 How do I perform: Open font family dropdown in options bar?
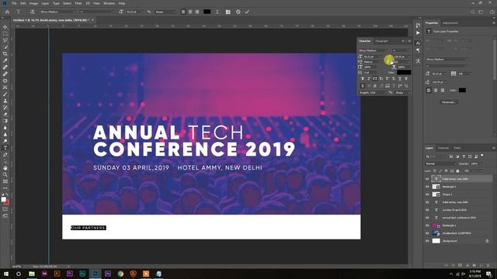[x=58, y=12]
